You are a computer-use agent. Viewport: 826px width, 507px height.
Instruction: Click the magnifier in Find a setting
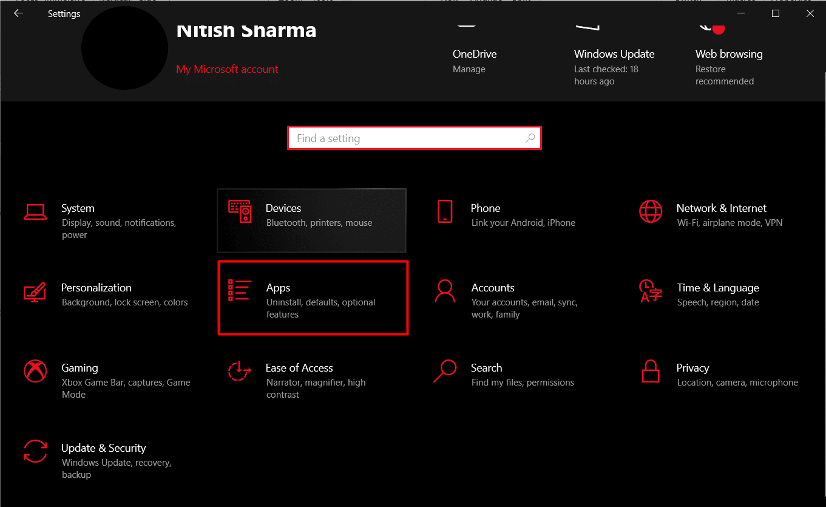530,138
